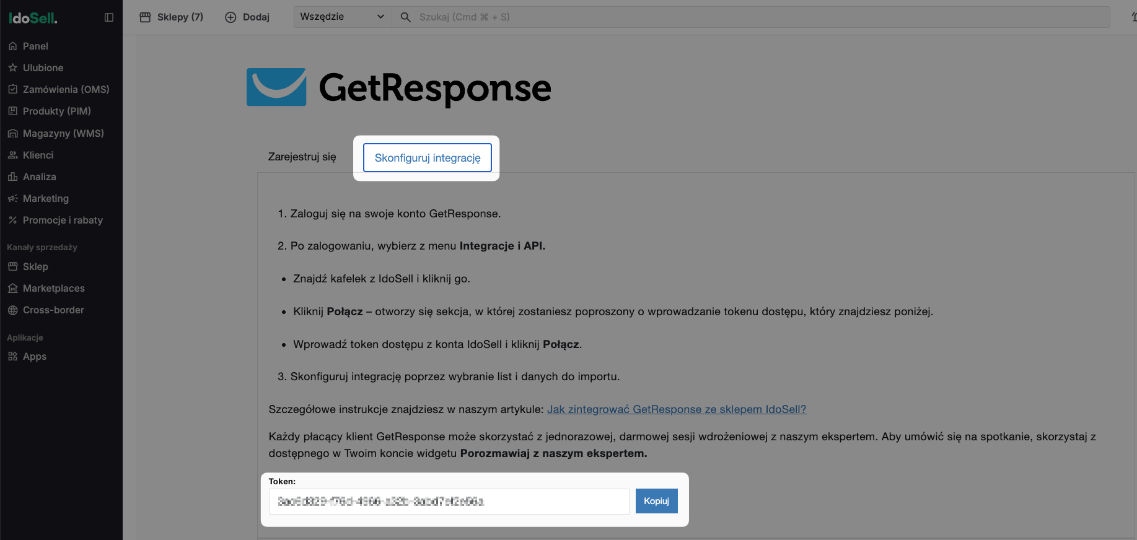Click the Produkty (PIM) icon
This screenshot has width=1137, height=540.
[12, 111]
